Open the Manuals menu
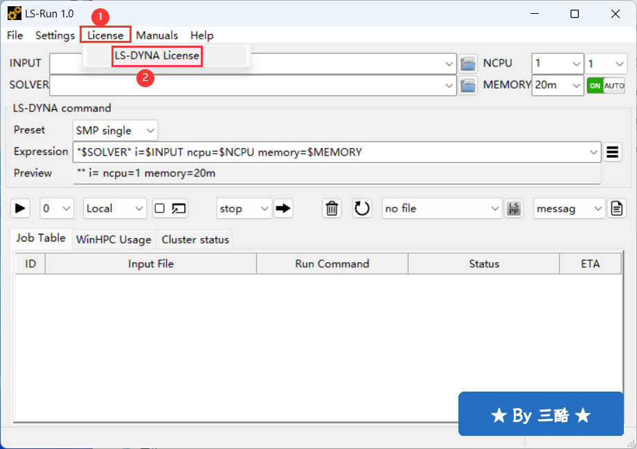The width and height of the screenshot is (637, 449). pyautogui.click(x=156, y=35)
